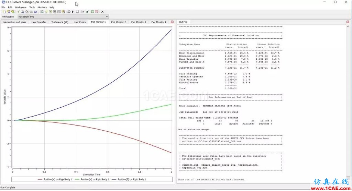Open the Edit menu
This screenshot has width=352, height=191.
coord(10,7)
